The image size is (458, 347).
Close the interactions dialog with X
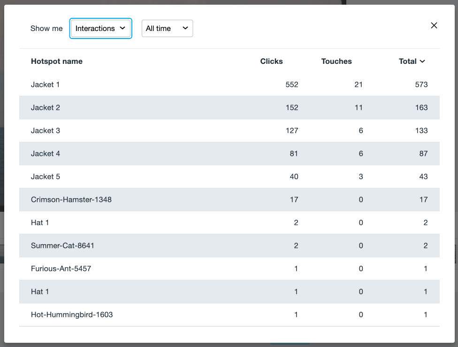click(x=434, y=25)
